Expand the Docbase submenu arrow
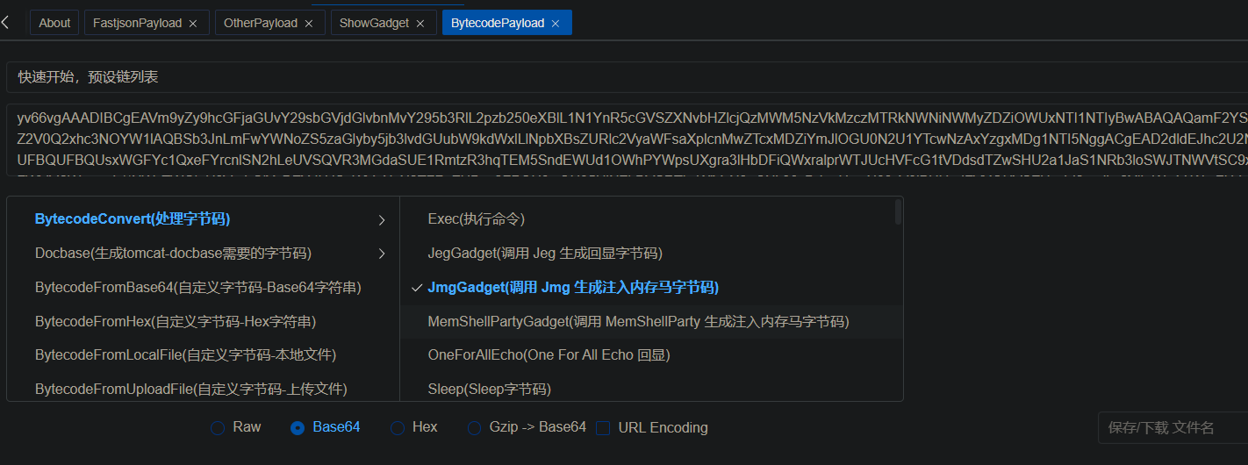Screen dimensions: 1248x465 pos(382,254)
